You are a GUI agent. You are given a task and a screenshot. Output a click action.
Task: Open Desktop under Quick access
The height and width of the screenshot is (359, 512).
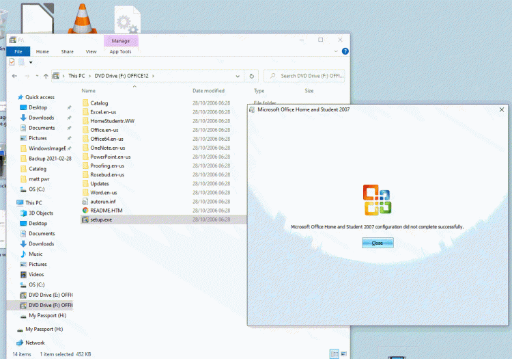coord(38,107)
